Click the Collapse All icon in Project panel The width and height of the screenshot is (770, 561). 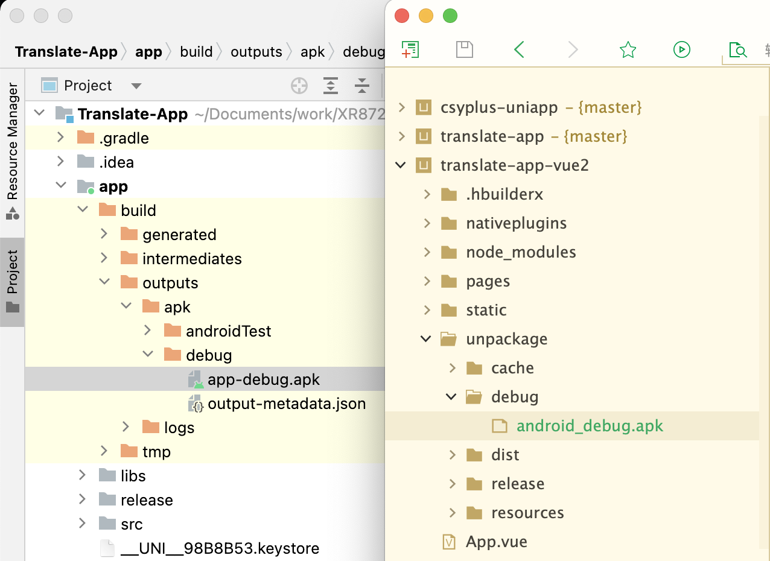(x=361, y=86)
